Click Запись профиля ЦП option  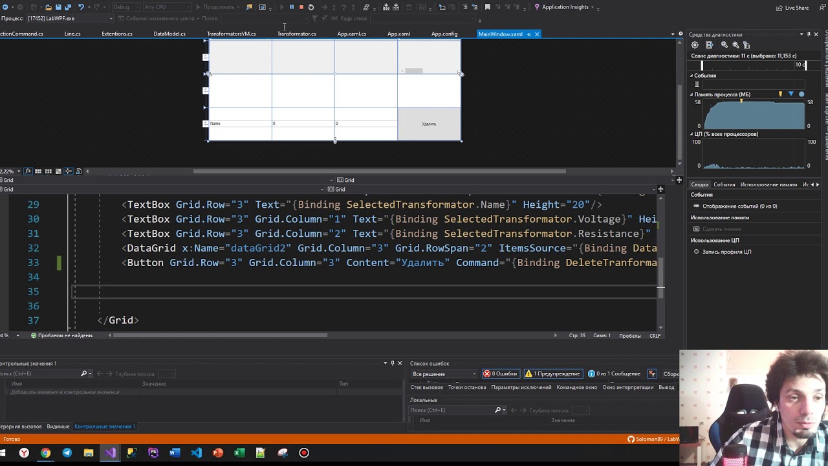click(x=727, y=252)
